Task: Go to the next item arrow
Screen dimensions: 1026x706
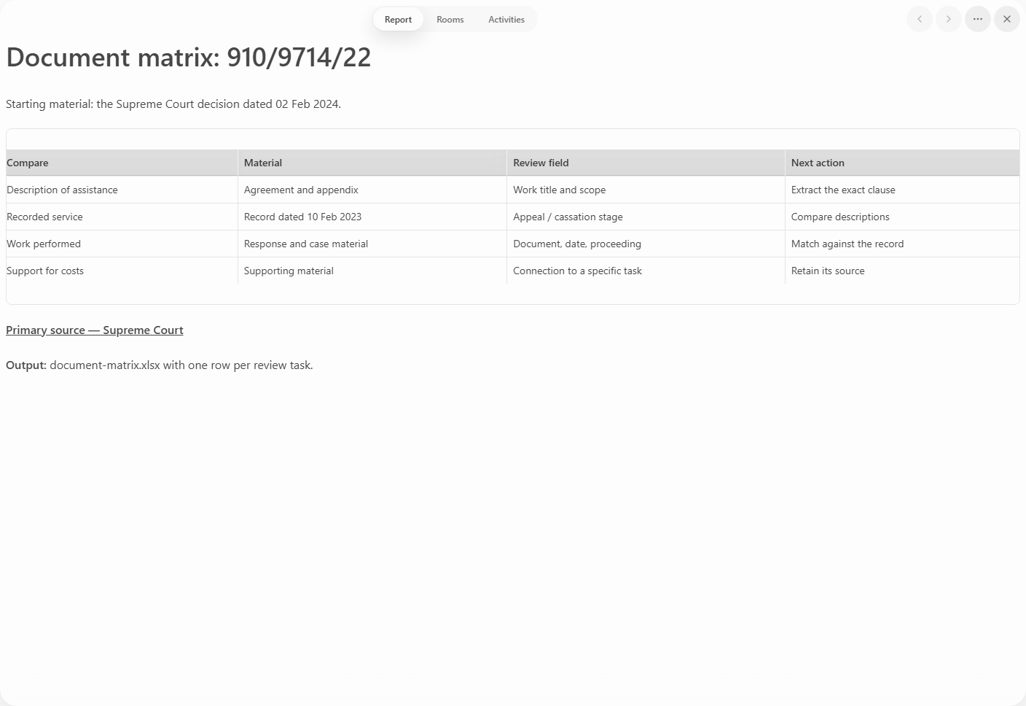Action: click(949, 19)
